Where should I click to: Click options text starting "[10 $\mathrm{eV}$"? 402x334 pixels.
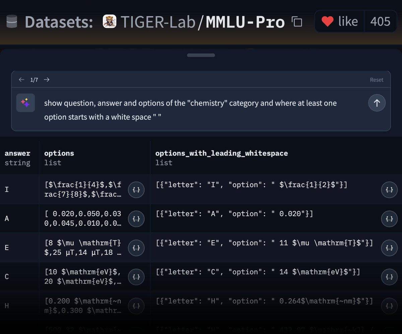point(83,277)
